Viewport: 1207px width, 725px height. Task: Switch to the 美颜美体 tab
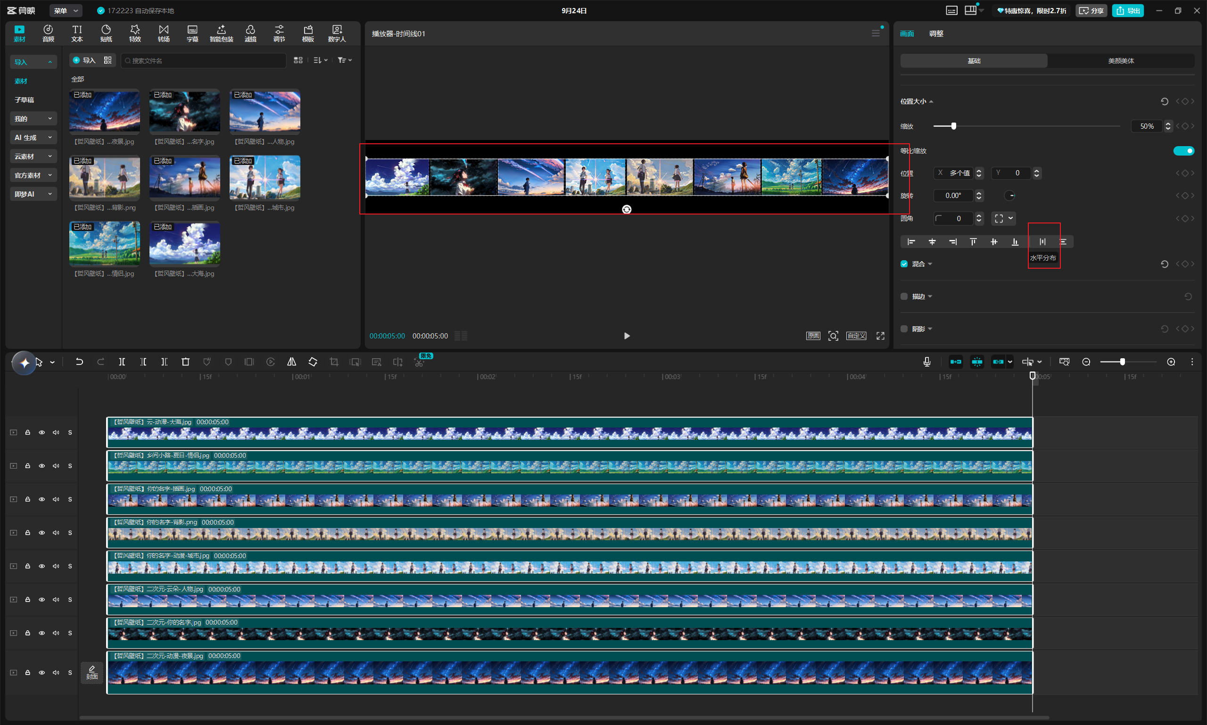pyautogui.click(x=1121, y=61)
